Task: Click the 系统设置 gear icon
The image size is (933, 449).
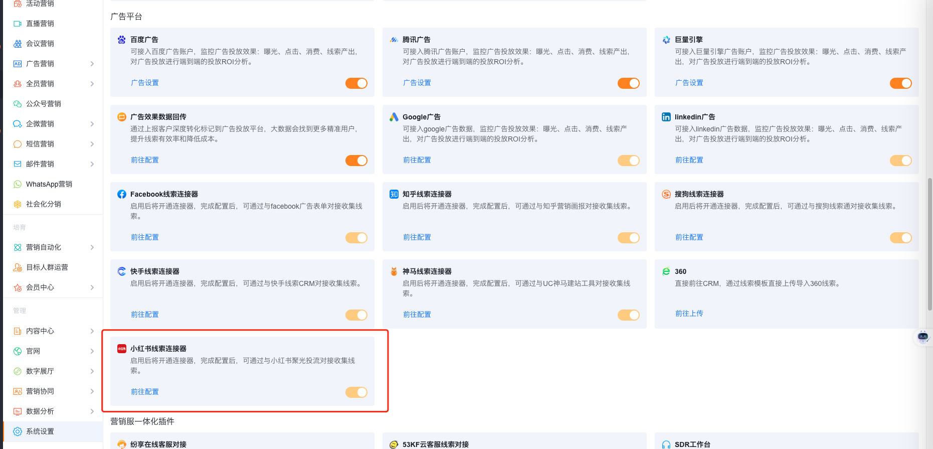Action: click(x=18, y=431)
